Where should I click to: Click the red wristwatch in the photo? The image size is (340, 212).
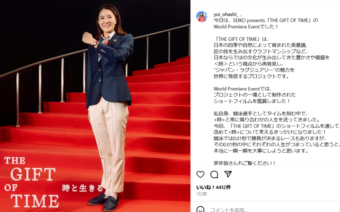click(x=95, y=43)
